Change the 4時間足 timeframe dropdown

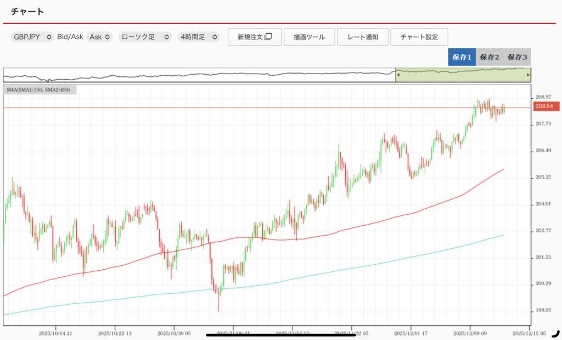[x=198, y=37]
